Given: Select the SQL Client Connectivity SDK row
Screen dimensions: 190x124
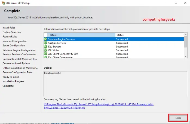Looking at the screenshot, I should pos(114,54).
